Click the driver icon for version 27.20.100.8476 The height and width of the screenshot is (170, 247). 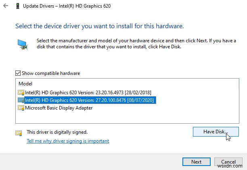click(x=21, y=100)
